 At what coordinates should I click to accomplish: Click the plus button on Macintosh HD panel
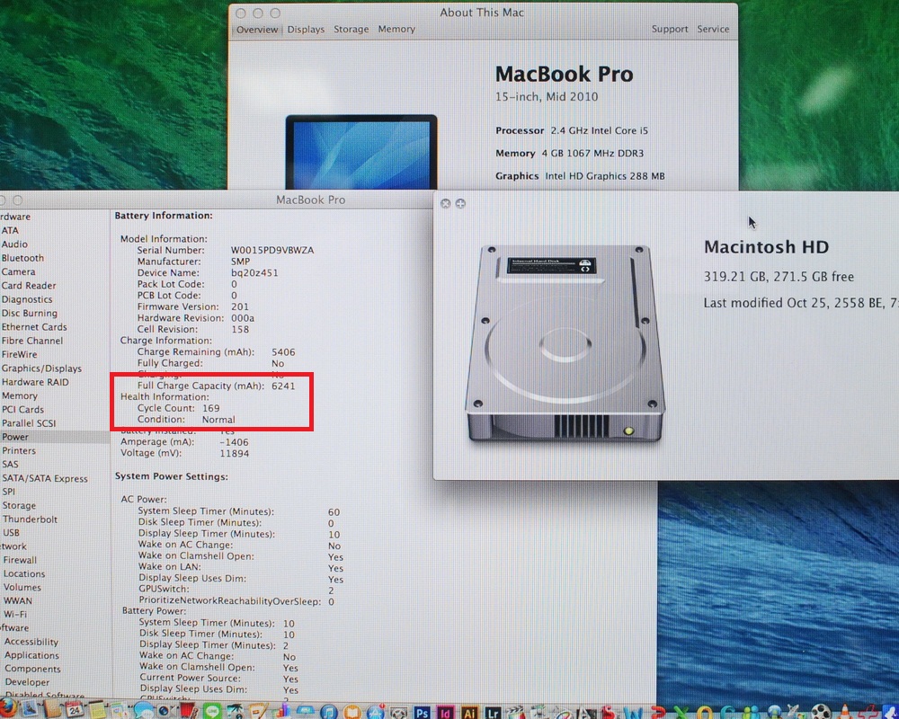click(459, 203)
